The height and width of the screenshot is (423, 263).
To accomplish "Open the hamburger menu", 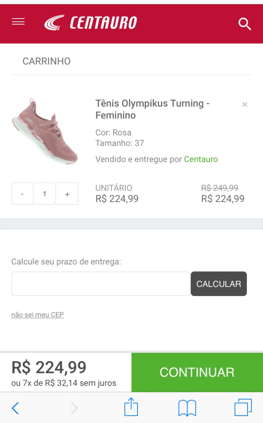I will [18, 22].
